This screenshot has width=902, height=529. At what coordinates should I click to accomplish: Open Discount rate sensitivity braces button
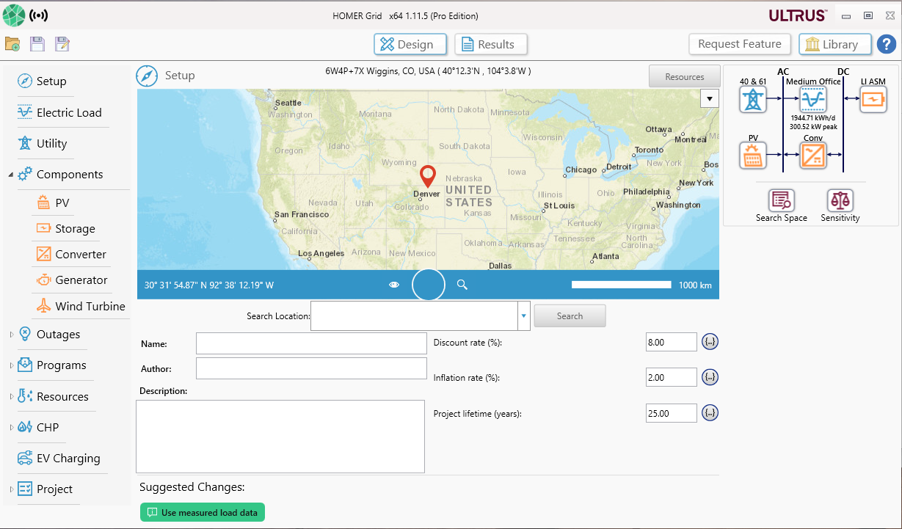[x=710, y=342]
